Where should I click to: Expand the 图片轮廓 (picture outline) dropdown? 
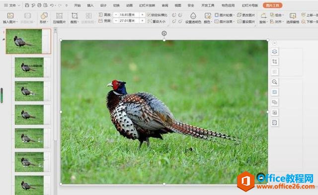225,15
